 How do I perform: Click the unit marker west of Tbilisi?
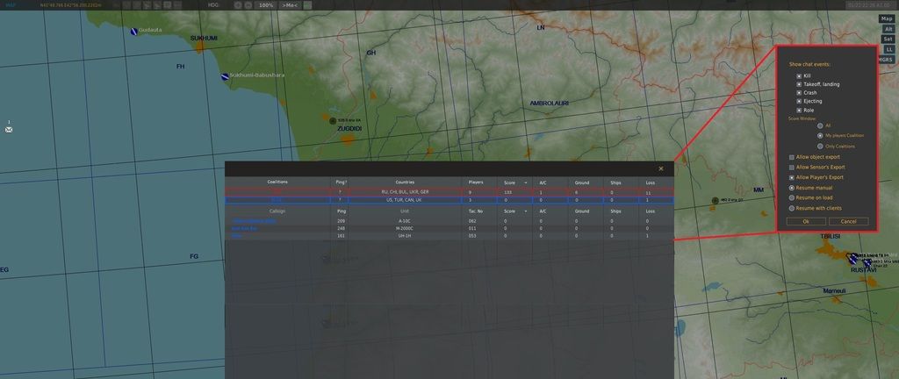point(715,201)
